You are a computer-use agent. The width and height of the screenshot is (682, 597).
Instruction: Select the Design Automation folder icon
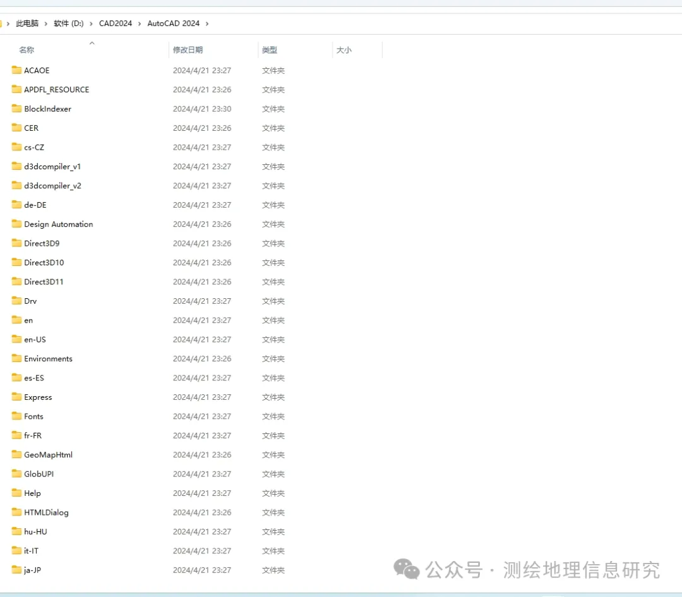[x=16, y=224]
